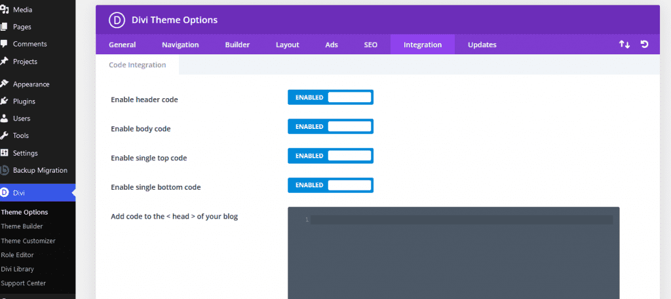Click the Add code to head label
Screen dimensions: 671x299
click(174, 216)
